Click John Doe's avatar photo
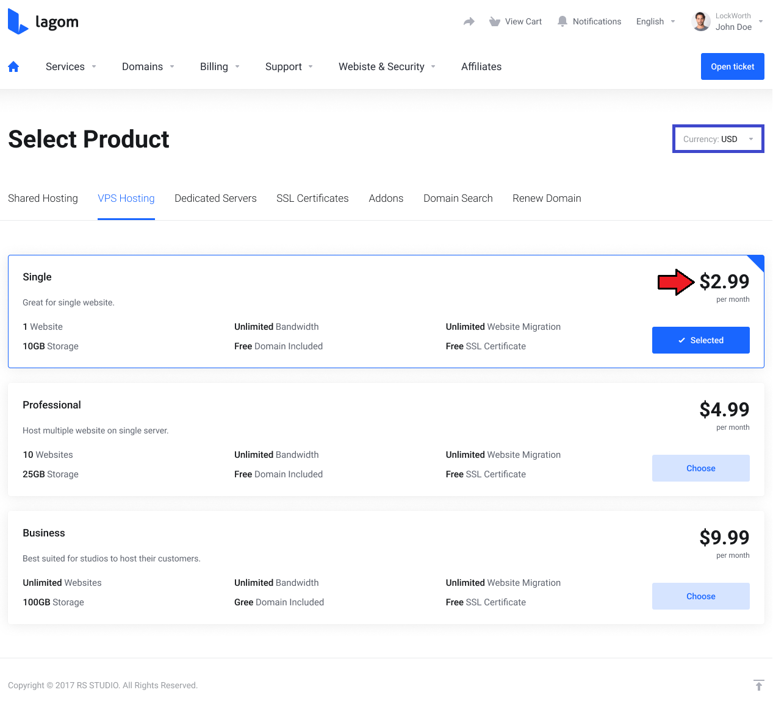This screenshot has height=712, width=773. pyautogui.click(x=701, y=21)
